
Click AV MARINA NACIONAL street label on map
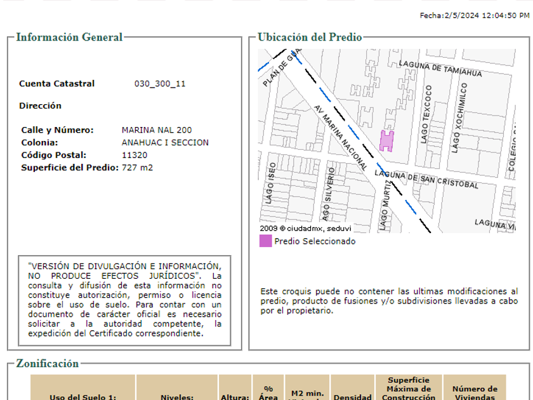pyautogui.click(x=341, y=137)
